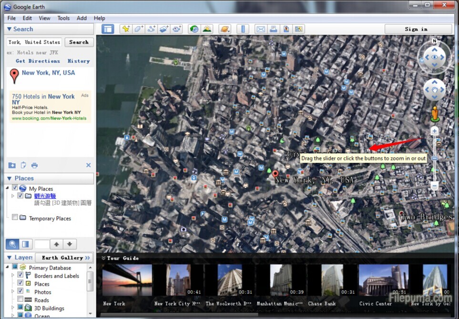
Task: Open the 750 Hotels in New York ad
Action: (x=43, y=99)
